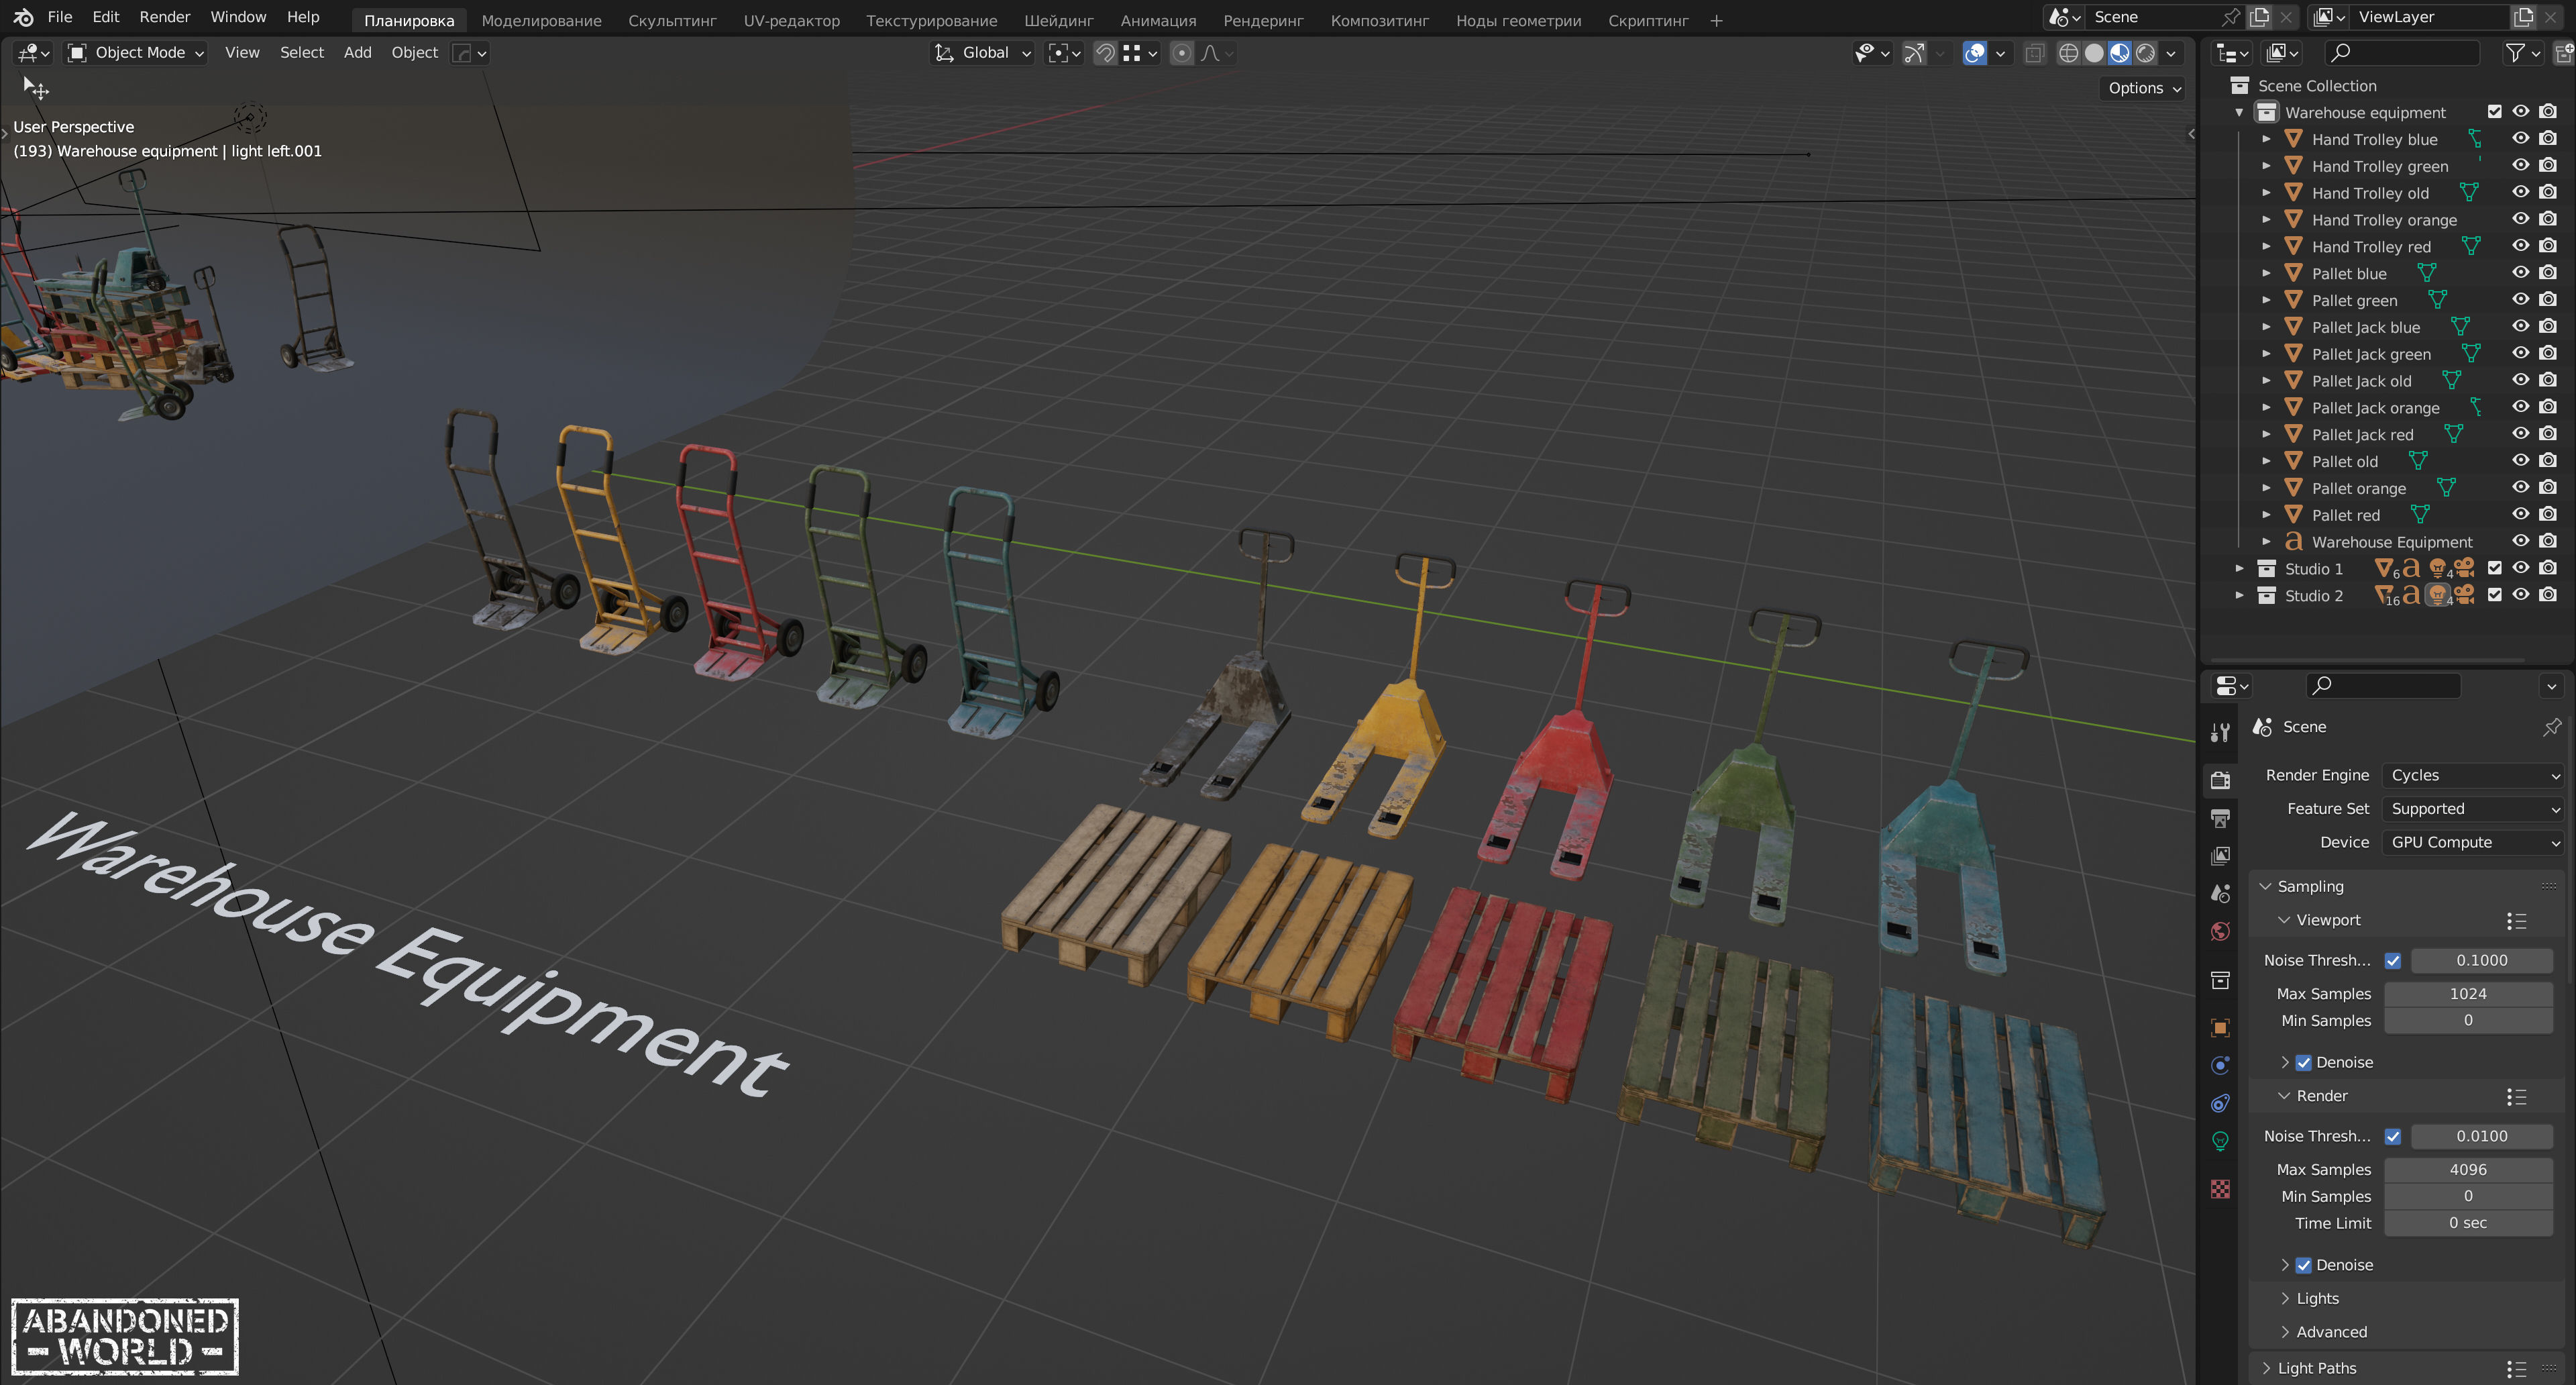This screenshot has width=2576, height=1385.
Task: Open the Object Data properties tab
Action: coord(2220,1141)
